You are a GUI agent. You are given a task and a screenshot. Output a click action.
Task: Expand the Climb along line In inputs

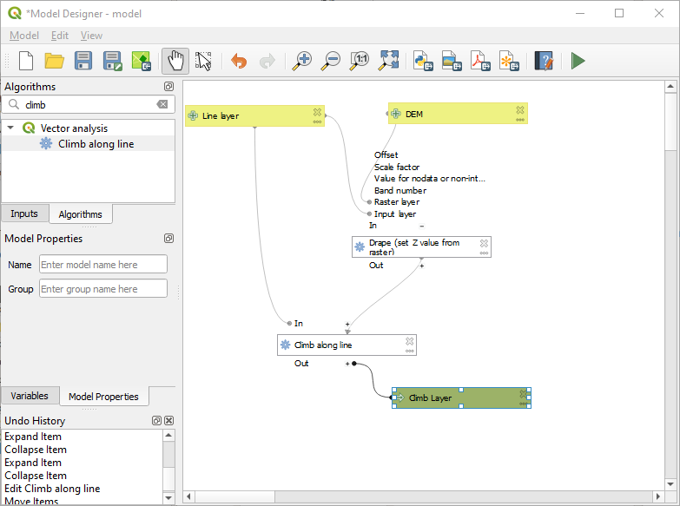tap(347, 323)
